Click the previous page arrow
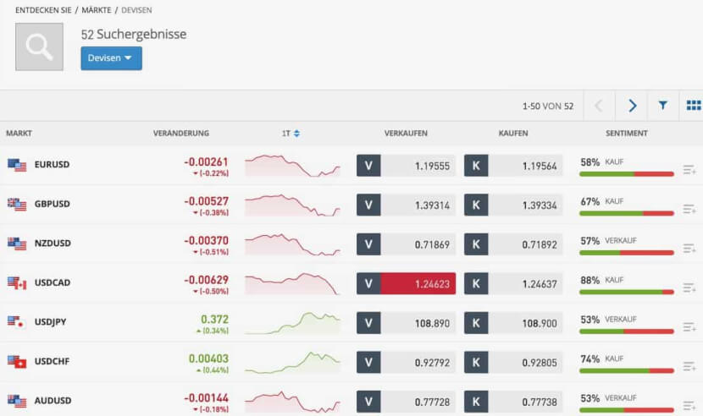The width and height of the screenshot is (703, 416). (599, 107)
